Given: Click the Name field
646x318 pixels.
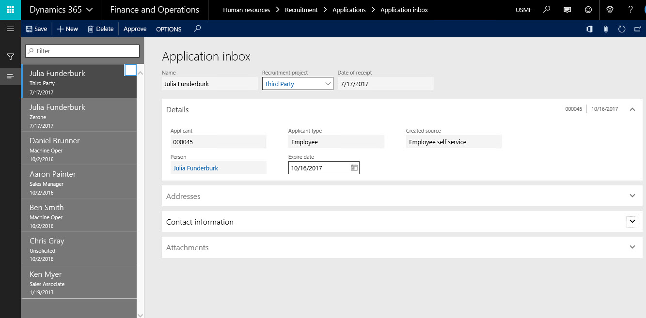Looking at the screenshot, I should click(210, 84).
